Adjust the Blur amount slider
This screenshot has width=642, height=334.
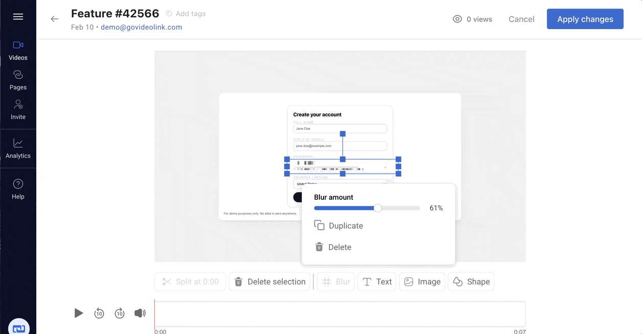[378, 208]
